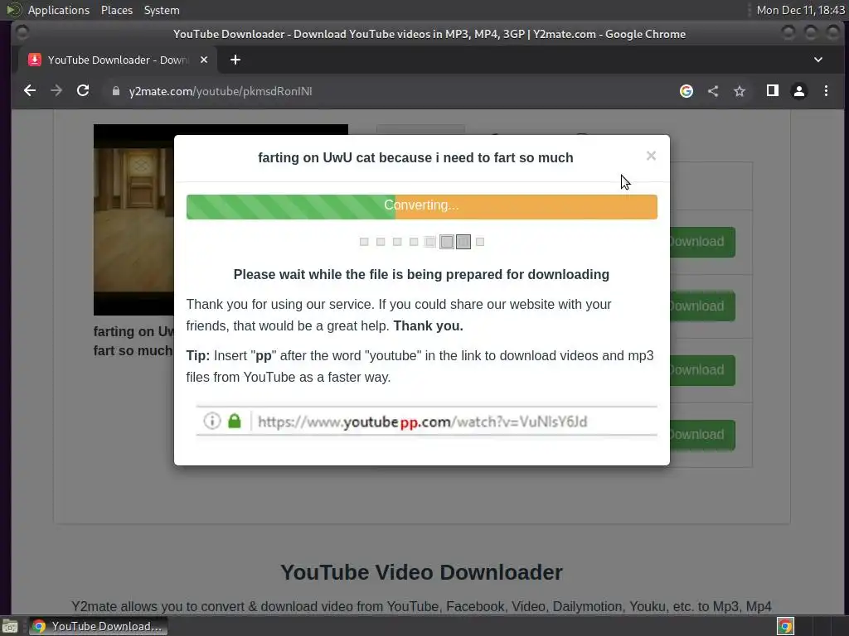Open the Places menu

[x=116, y=10]
